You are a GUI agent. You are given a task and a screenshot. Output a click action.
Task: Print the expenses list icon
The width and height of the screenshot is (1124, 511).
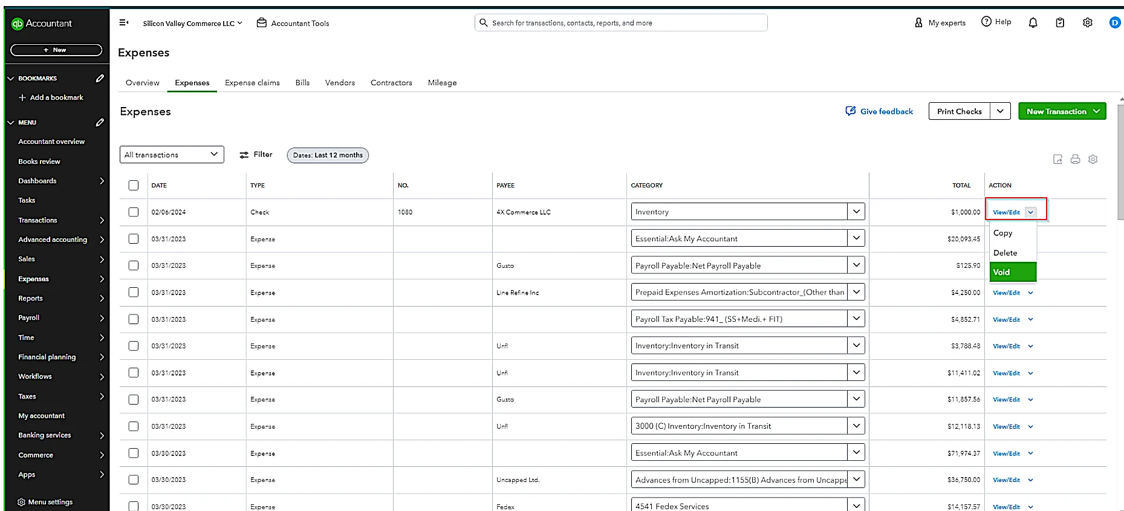(1075, 159)
